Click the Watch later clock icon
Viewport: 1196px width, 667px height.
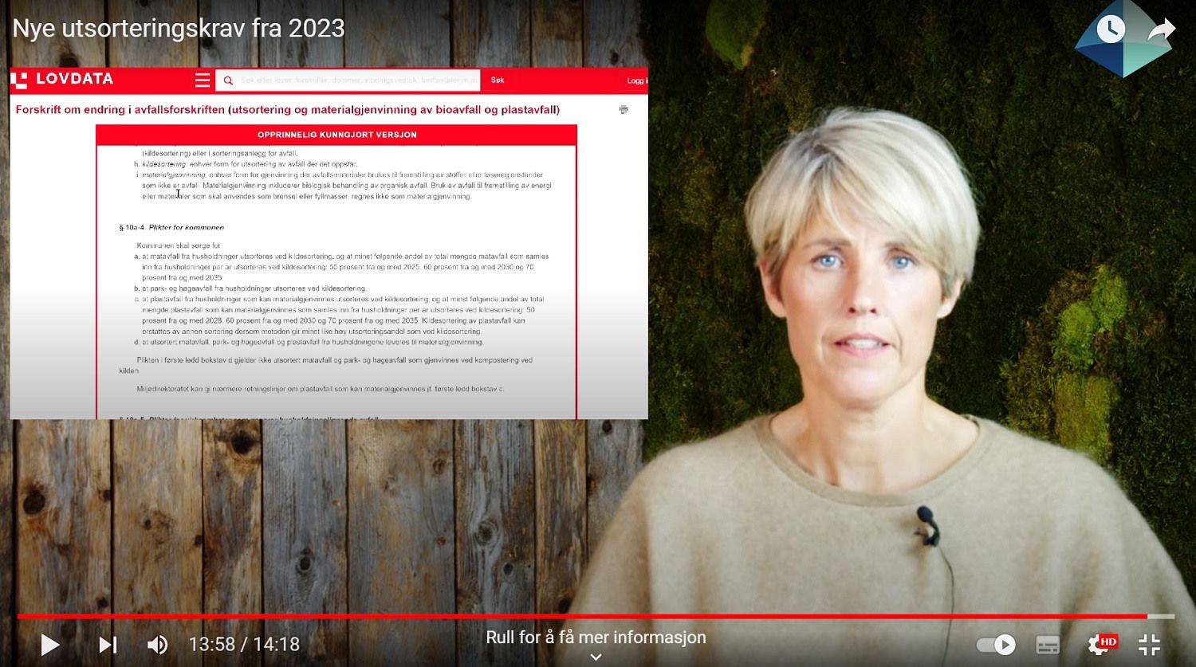point(1111,30)
